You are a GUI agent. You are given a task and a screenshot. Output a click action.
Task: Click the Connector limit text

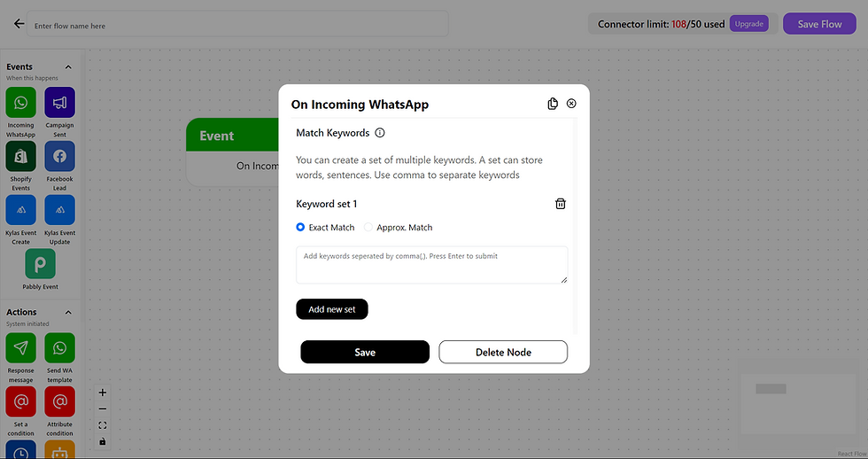click(661, 24)
